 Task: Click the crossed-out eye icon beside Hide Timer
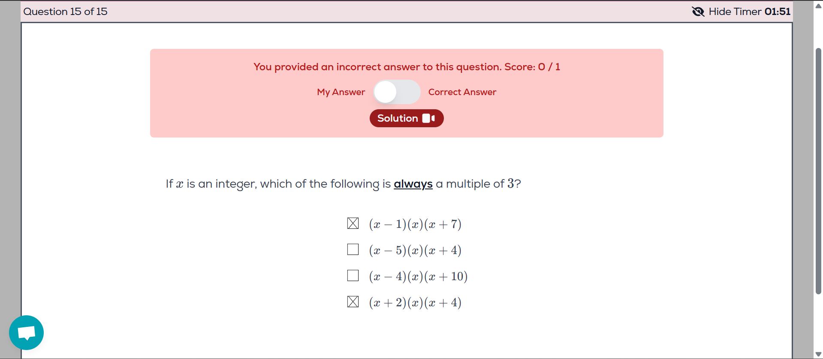click(698, 12)
